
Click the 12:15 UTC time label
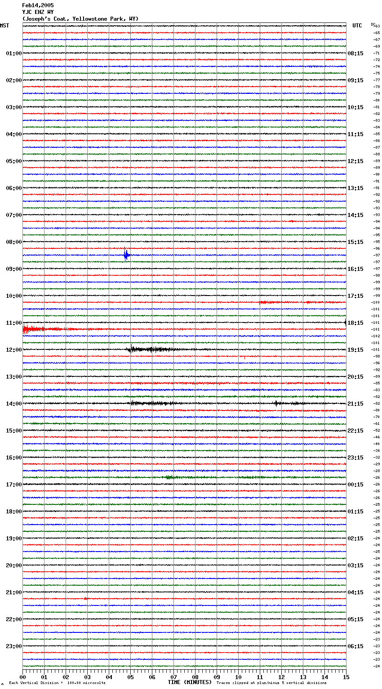coord(355,161)
